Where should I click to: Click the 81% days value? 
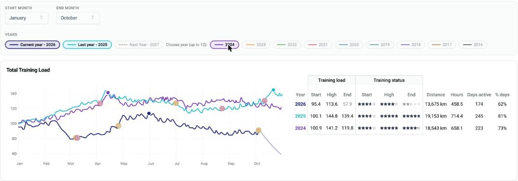(x=502, y=116)
